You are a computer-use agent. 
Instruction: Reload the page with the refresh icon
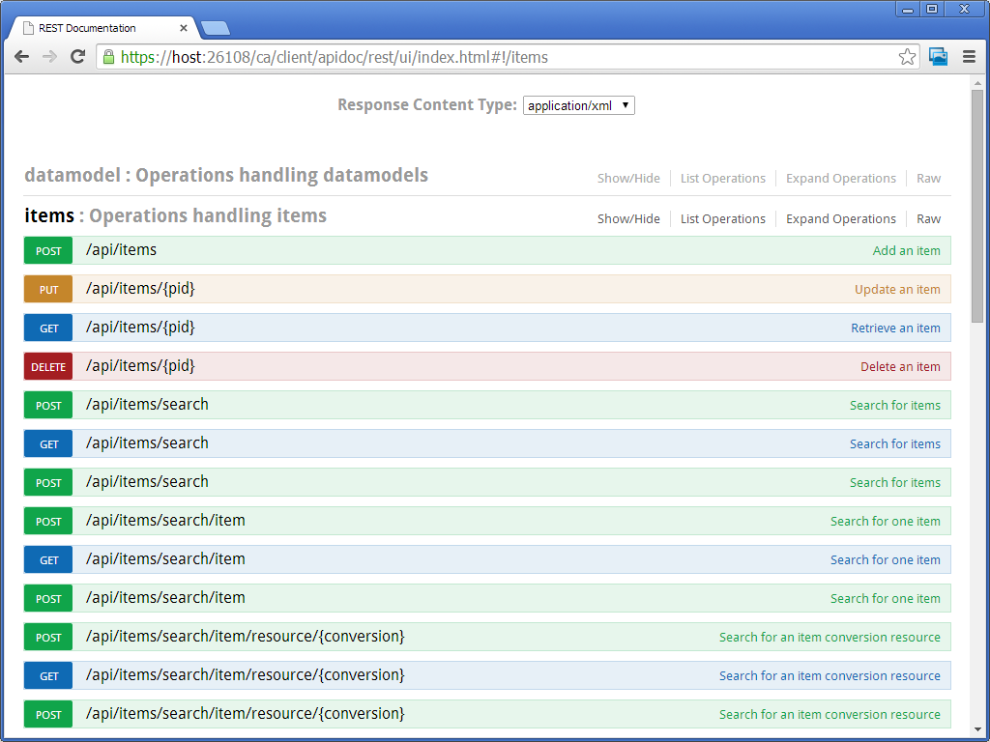pyautogui.click(x=78, y=57)
